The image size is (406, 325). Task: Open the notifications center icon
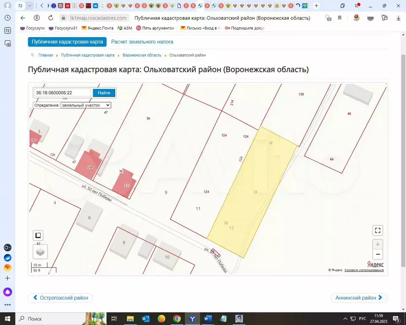point(396,319)
